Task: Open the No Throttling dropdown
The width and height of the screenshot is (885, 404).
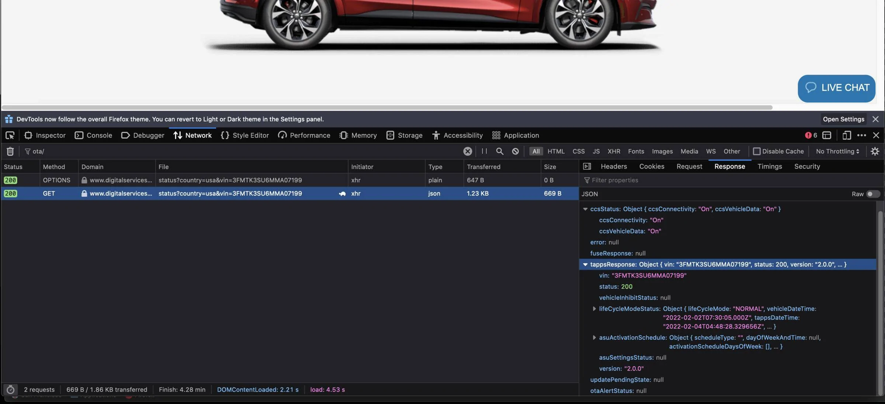Action: 838,151
